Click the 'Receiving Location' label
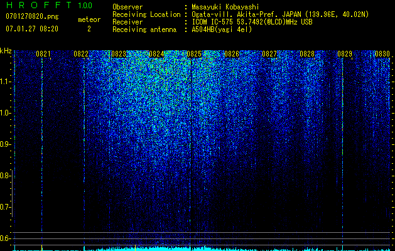Image resolution: width=395 pixels, height=251 pixels. point(146,14)
